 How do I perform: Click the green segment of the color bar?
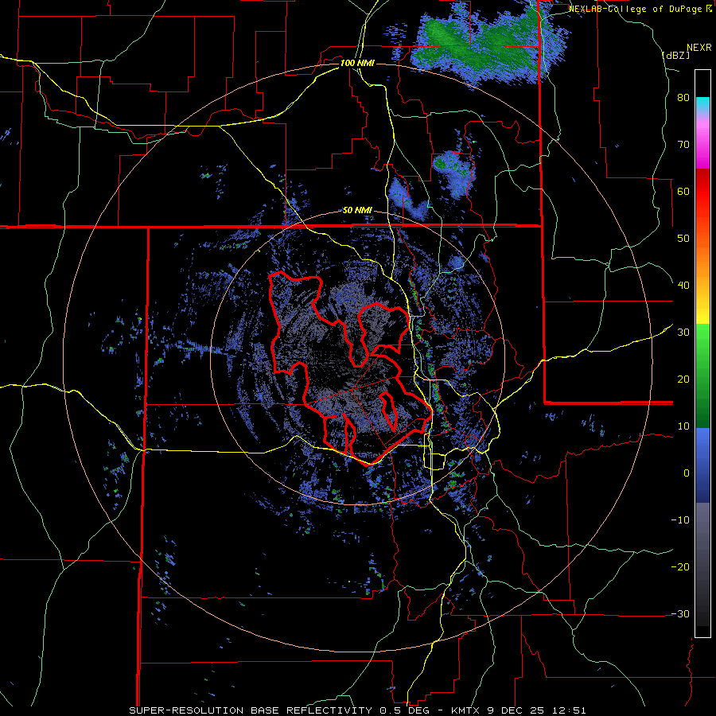(702, 376)
